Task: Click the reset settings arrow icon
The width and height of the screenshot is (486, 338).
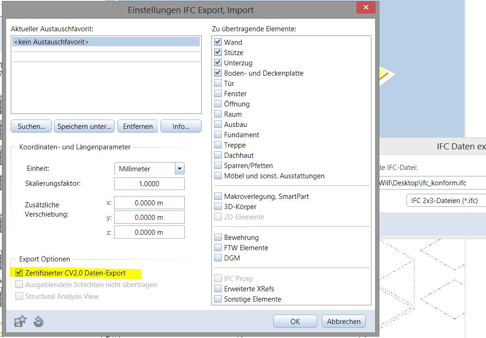Action: click(x=38, y=321)
